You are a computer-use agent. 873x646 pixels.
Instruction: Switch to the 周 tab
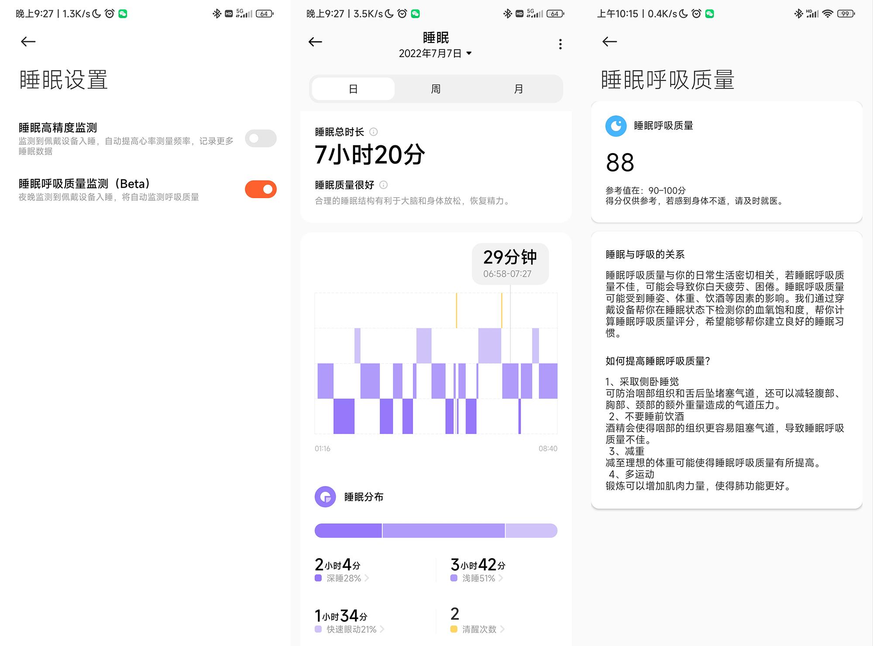tap(435, 89)
